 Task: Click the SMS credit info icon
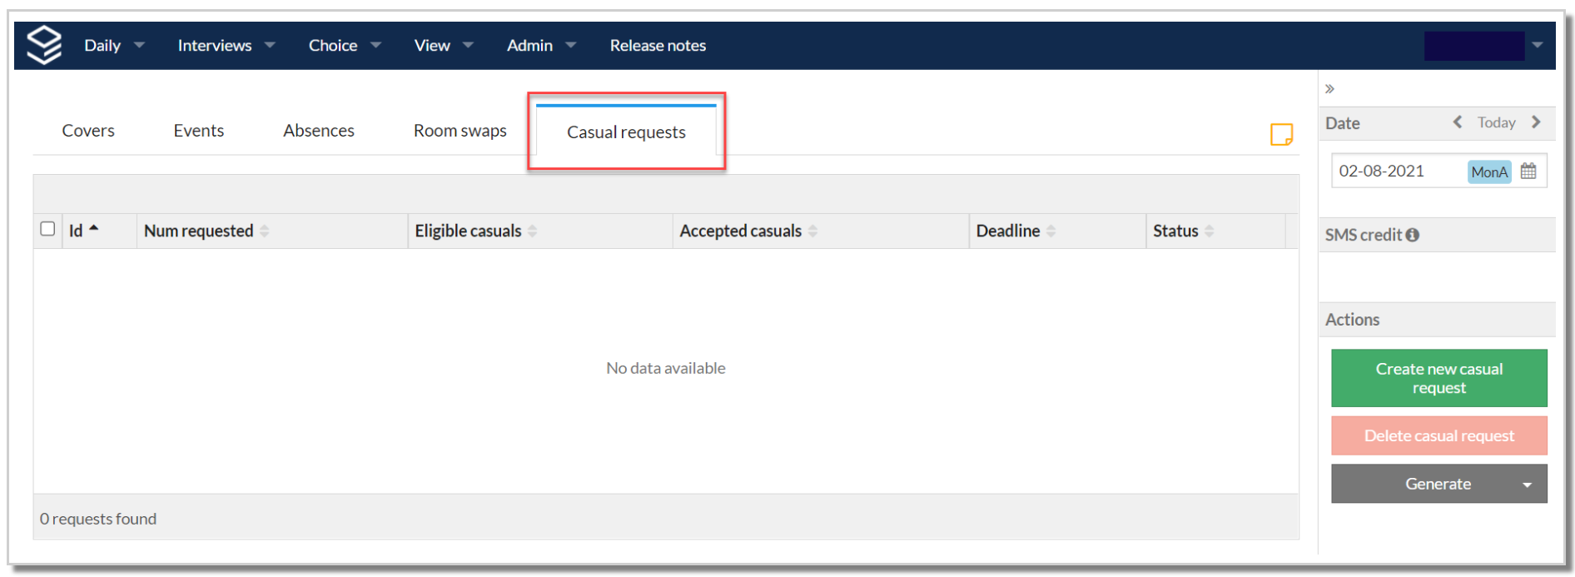(x=1413, y=236)
